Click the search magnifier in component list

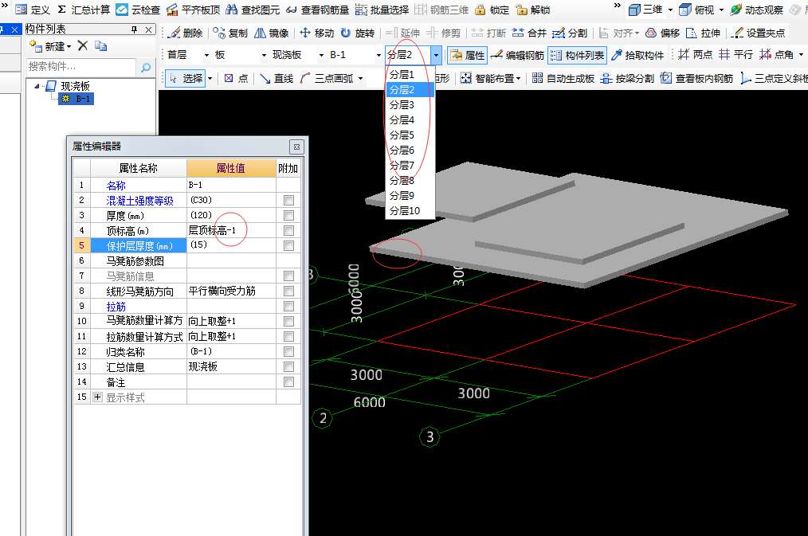(x=146, y=67)
